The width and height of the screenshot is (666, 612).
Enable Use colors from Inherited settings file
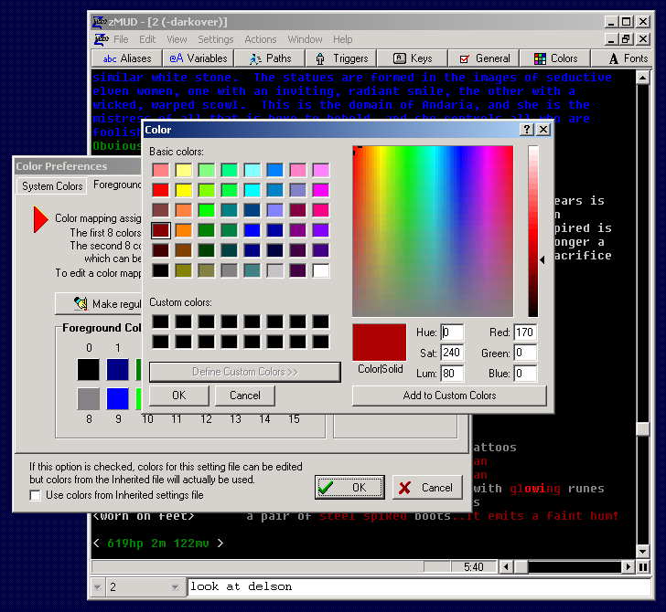(x=36, y=495)
